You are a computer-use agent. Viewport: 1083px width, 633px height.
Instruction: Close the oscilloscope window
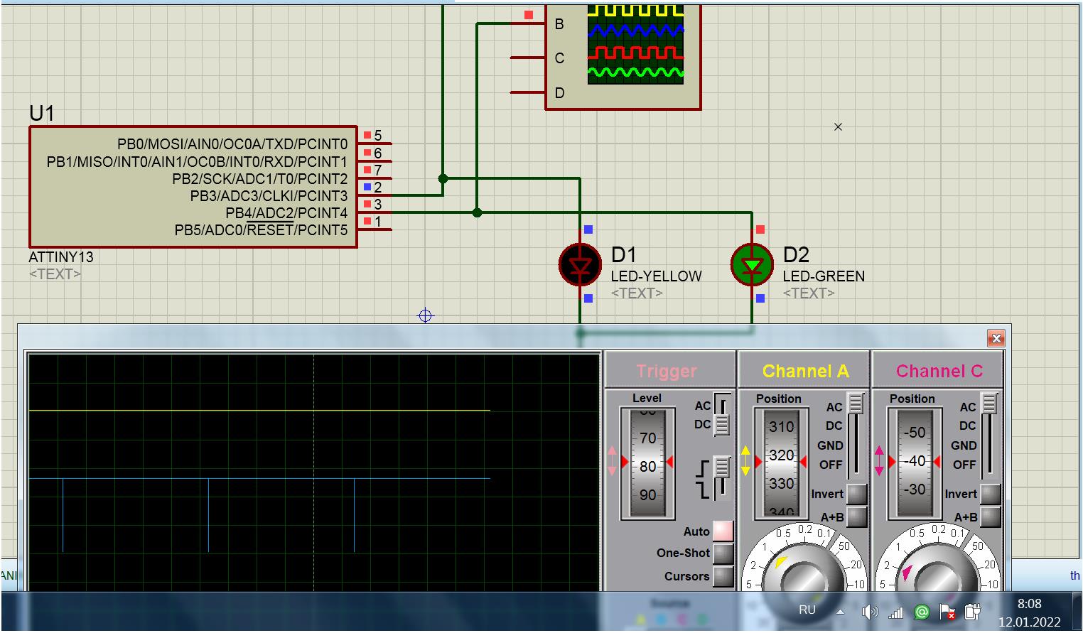pyautogui.click(x=996, y=338)
